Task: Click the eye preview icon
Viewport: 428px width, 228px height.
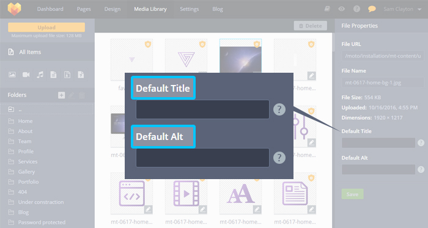Action: pos(341,9)
